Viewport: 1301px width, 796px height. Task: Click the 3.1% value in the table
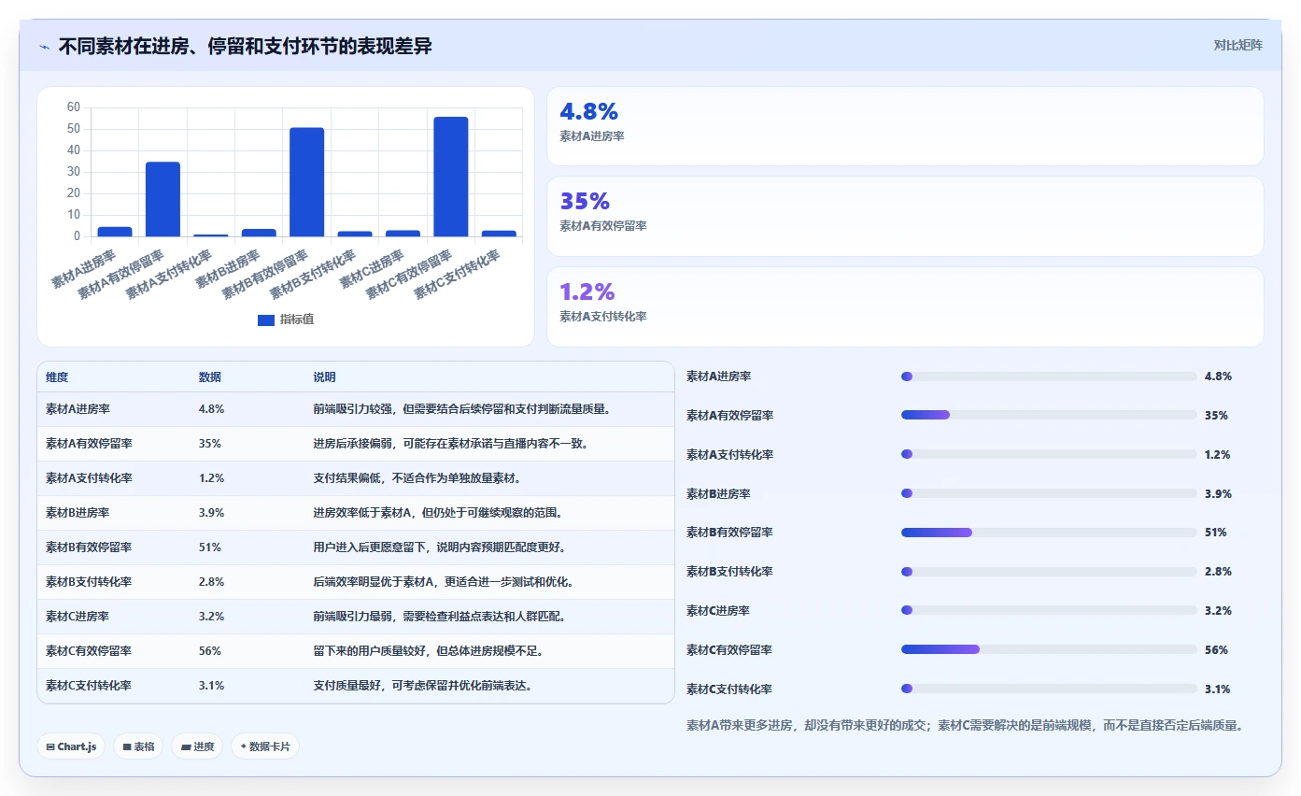pos(211,686)
